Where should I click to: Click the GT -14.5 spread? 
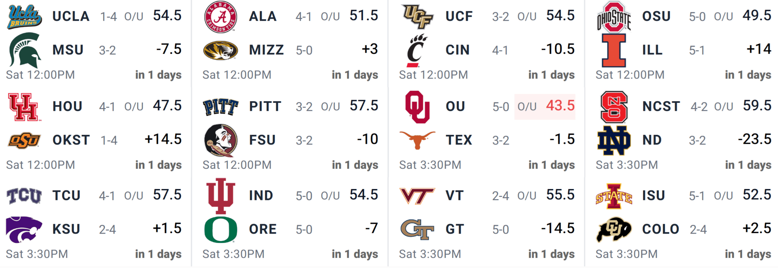tap(558, 229)
